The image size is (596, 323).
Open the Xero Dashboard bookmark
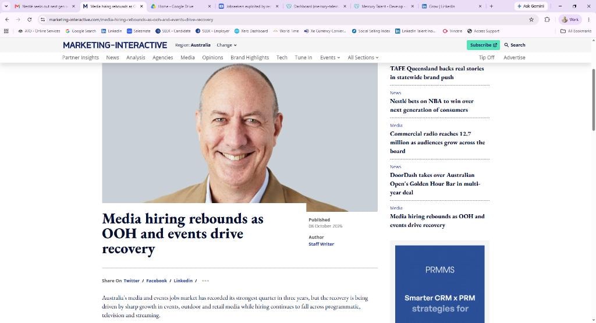click(251, 31)
